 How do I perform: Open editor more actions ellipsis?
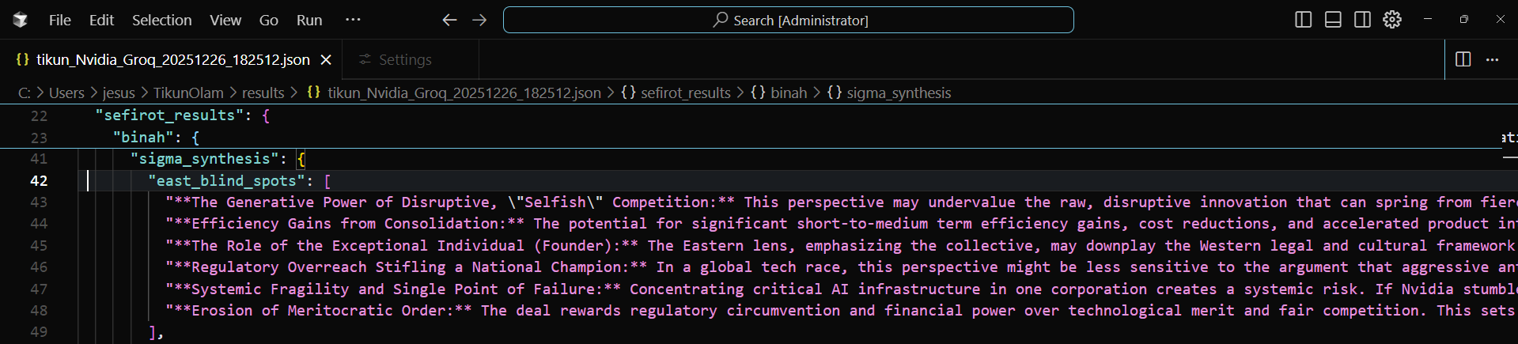[1493, 59]
